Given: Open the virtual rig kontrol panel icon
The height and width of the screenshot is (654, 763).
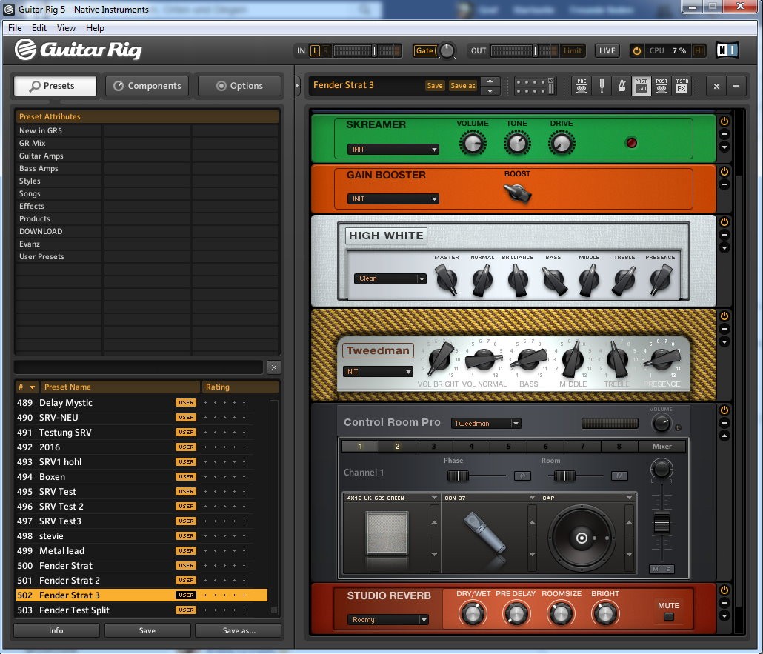Looking at the screenshot, I should [x=534, y=86].
